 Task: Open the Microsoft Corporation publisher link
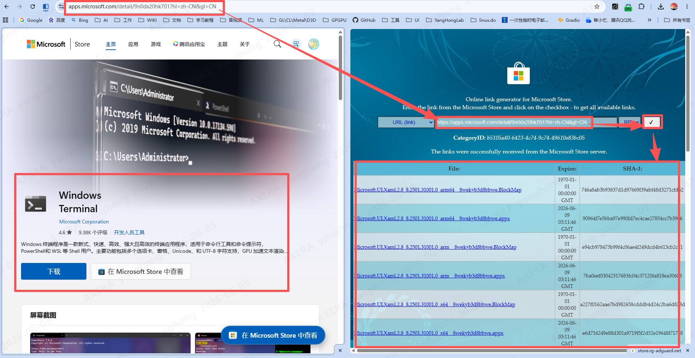[84, 222]
